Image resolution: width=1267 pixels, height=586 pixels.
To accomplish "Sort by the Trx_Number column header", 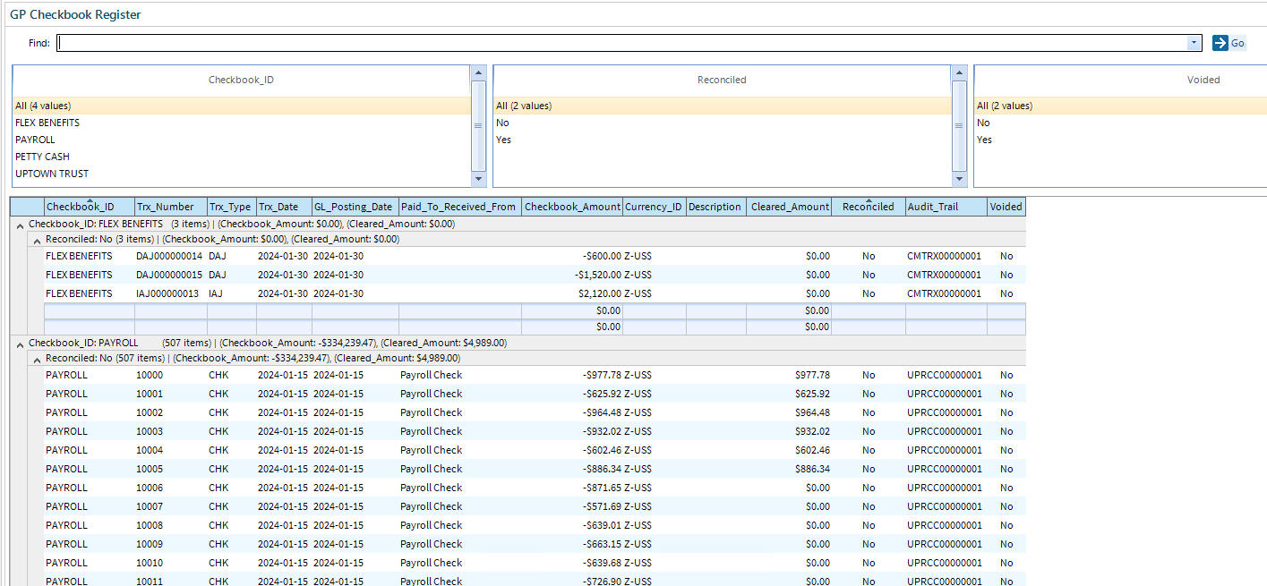I will pyautogui.click(x=171, y=207).
